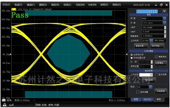Click the 0电平 spinner arrows

coord(165,31)
